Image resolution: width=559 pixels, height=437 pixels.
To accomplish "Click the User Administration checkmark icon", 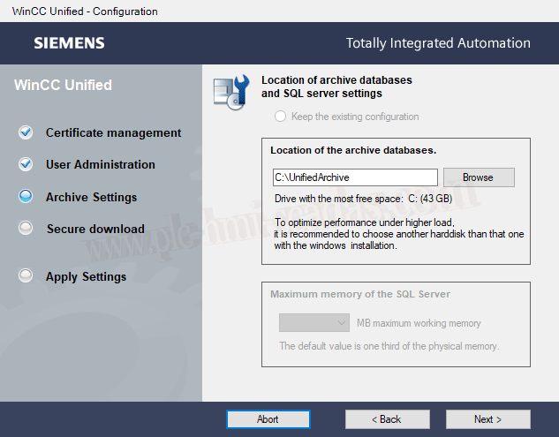I will point(26,164).
